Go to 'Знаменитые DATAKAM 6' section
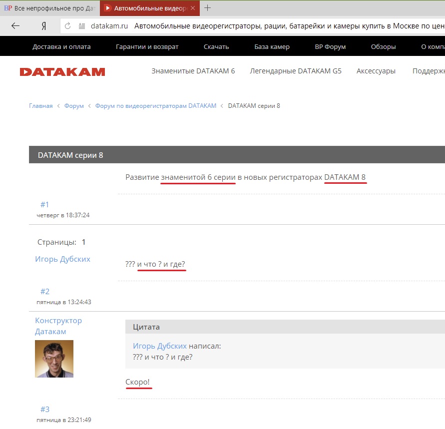The width and height of the screenshot is (445, 429). pyautogui.click(x=193, y=71)
